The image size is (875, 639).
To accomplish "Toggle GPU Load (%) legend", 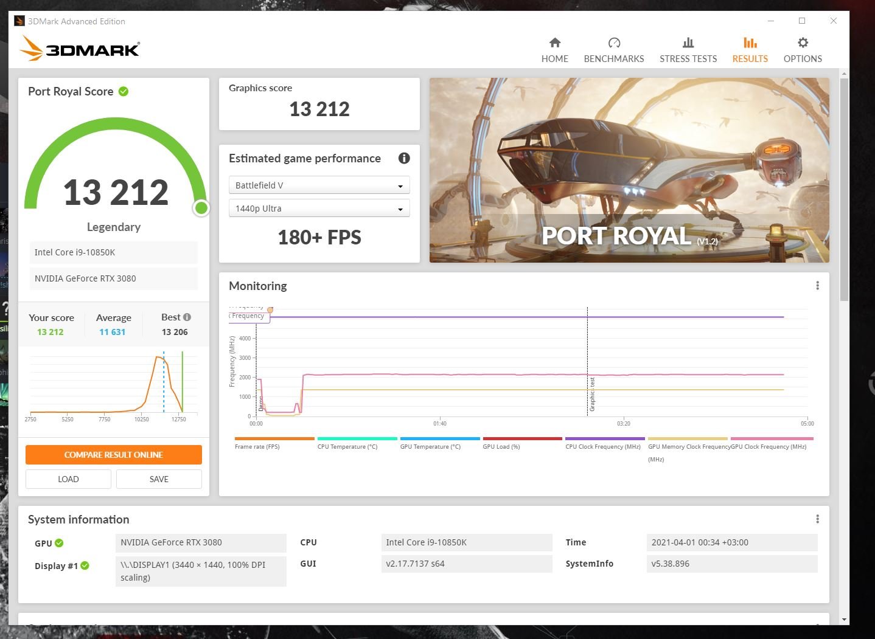I will [522, 443].
